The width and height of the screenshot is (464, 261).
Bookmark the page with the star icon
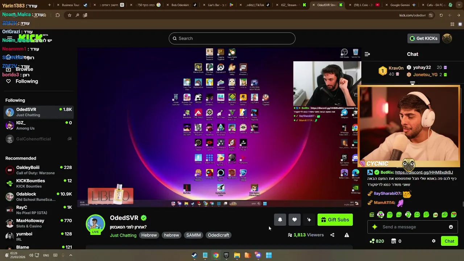69,15
